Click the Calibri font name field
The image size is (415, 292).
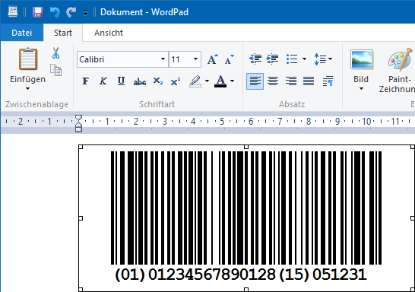tap(119, 59)
